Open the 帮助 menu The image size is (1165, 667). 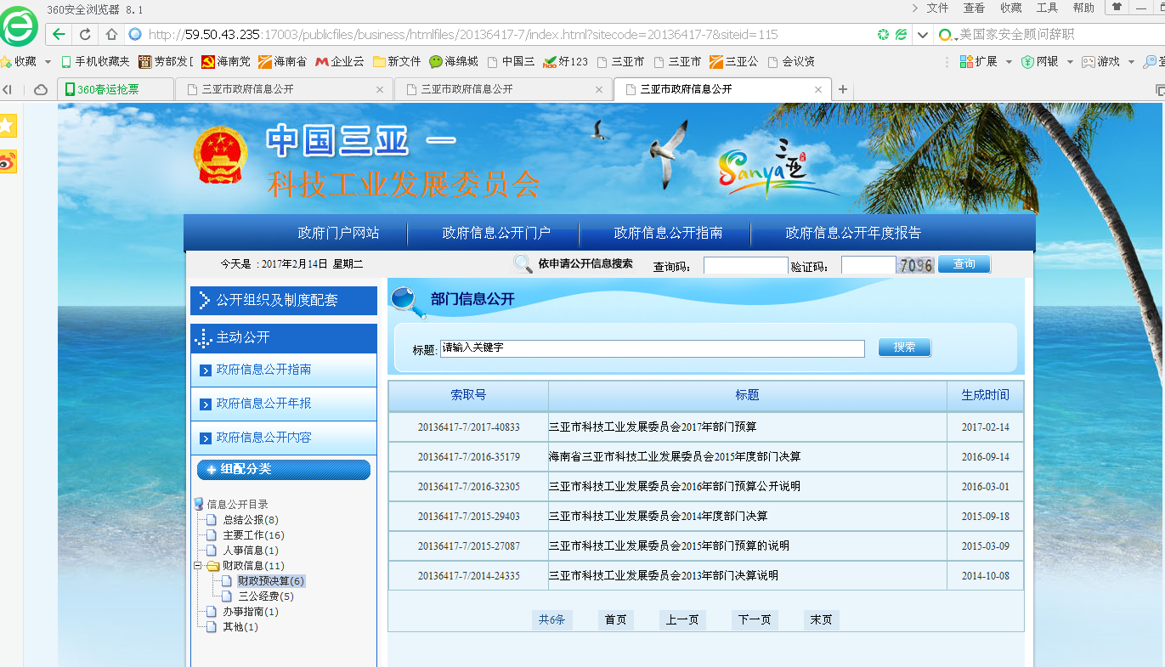[x=1083, y=8]
